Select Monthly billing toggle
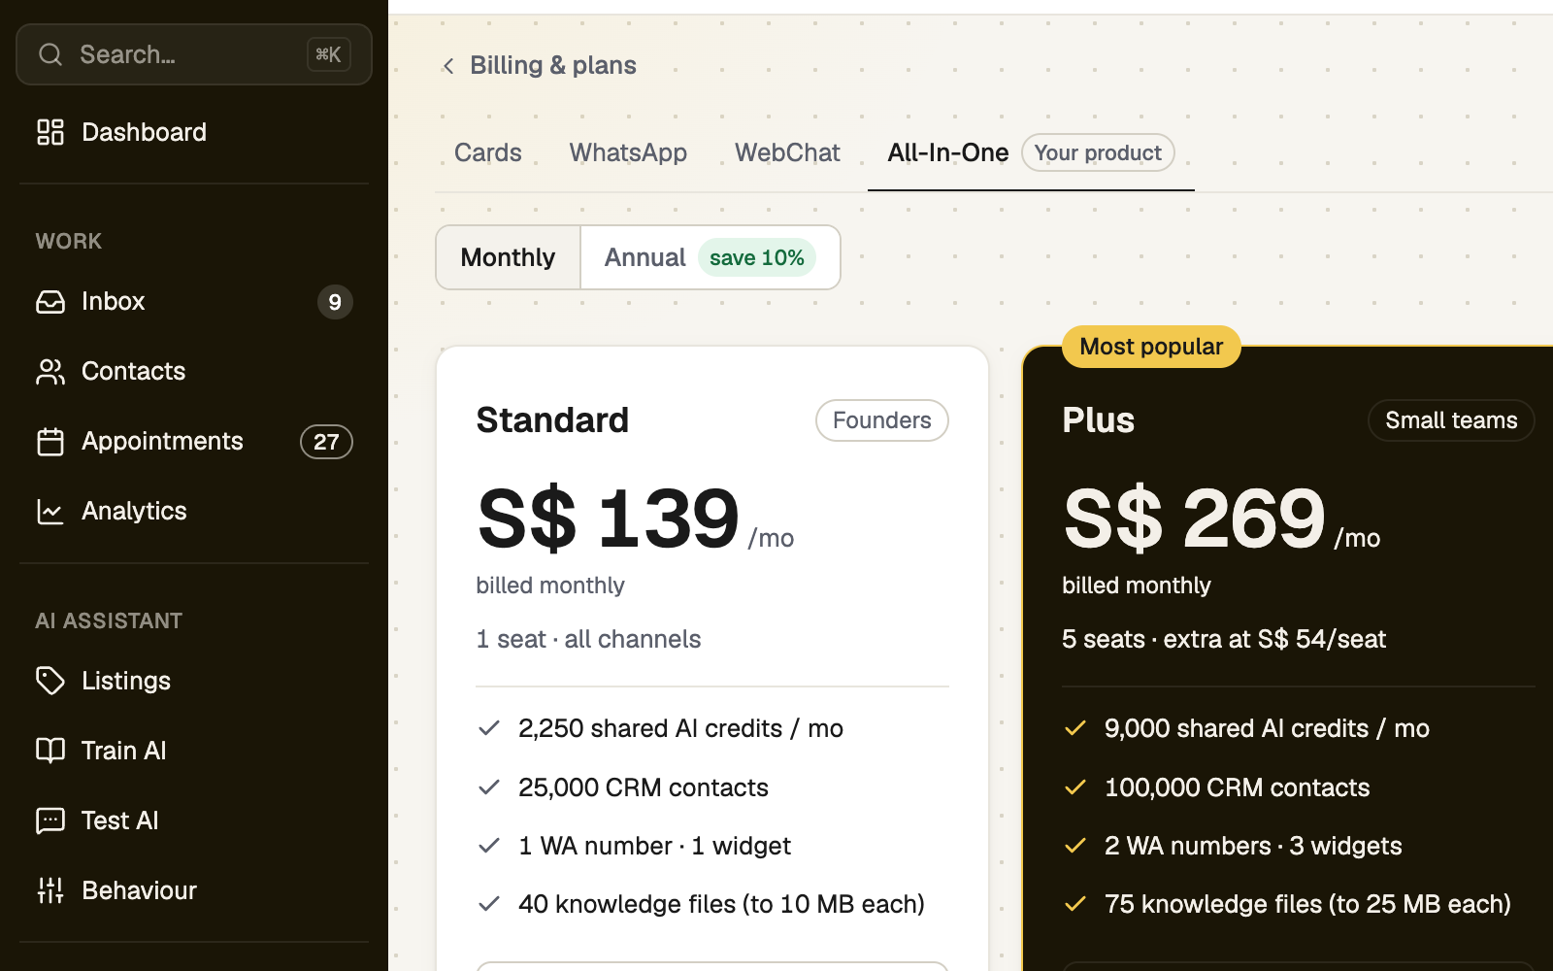 pyautogui.click(x=509, y=257)
